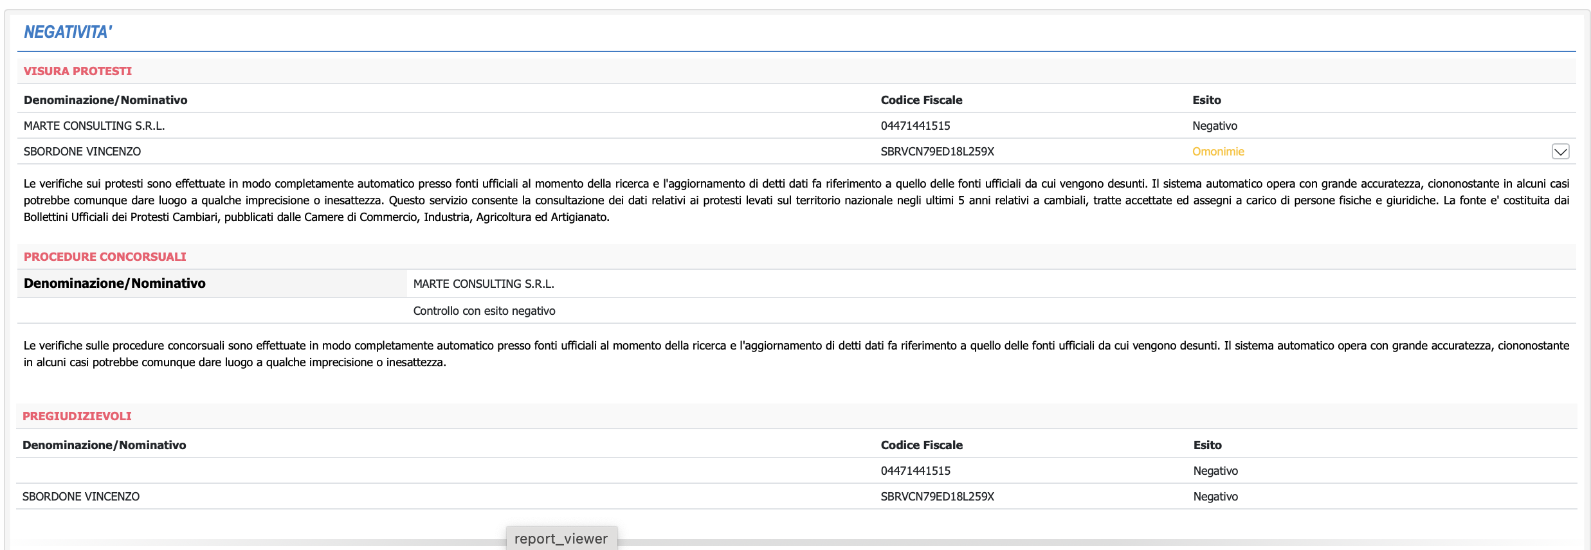Click SBORDONE VINCENZO in Pregiudizievoli table
Image resolution: width=1591 pixels, height=550 pixels.
point(81,497)
